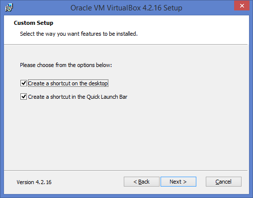Image resolution: width=253 pixels, height=198 pixels.
Task: Return to the previous page with Back
Action: click(x=142, y=182)
